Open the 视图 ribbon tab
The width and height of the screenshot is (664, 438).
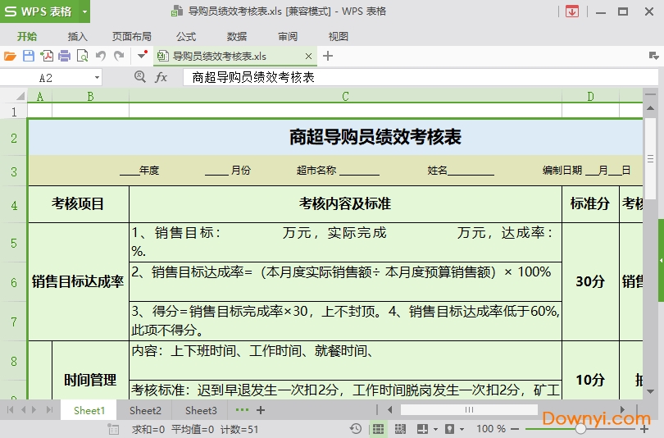point(339,36)
